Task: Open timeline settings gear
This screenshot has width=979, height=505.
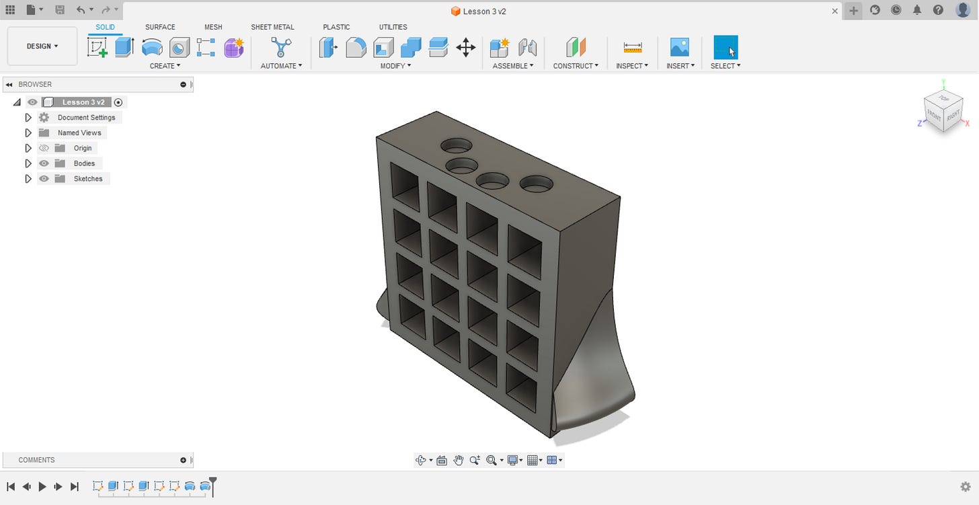Action: 966,486
